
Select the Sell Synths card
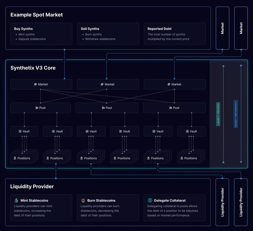(x=108, y=34)
